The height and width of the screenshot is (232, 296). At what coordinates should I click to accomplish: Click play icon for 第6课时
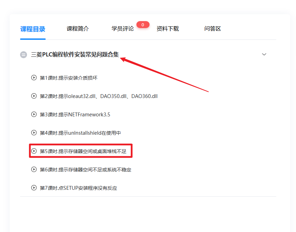coord(34,169)
